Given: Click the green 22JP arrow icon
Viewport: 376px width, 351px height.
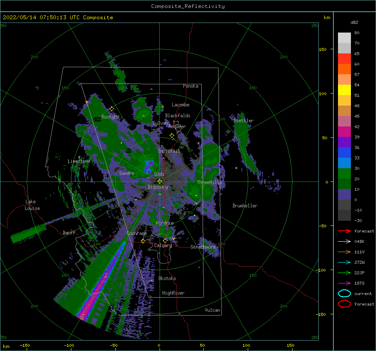Looking at the screenshot, I should [344, 273].
